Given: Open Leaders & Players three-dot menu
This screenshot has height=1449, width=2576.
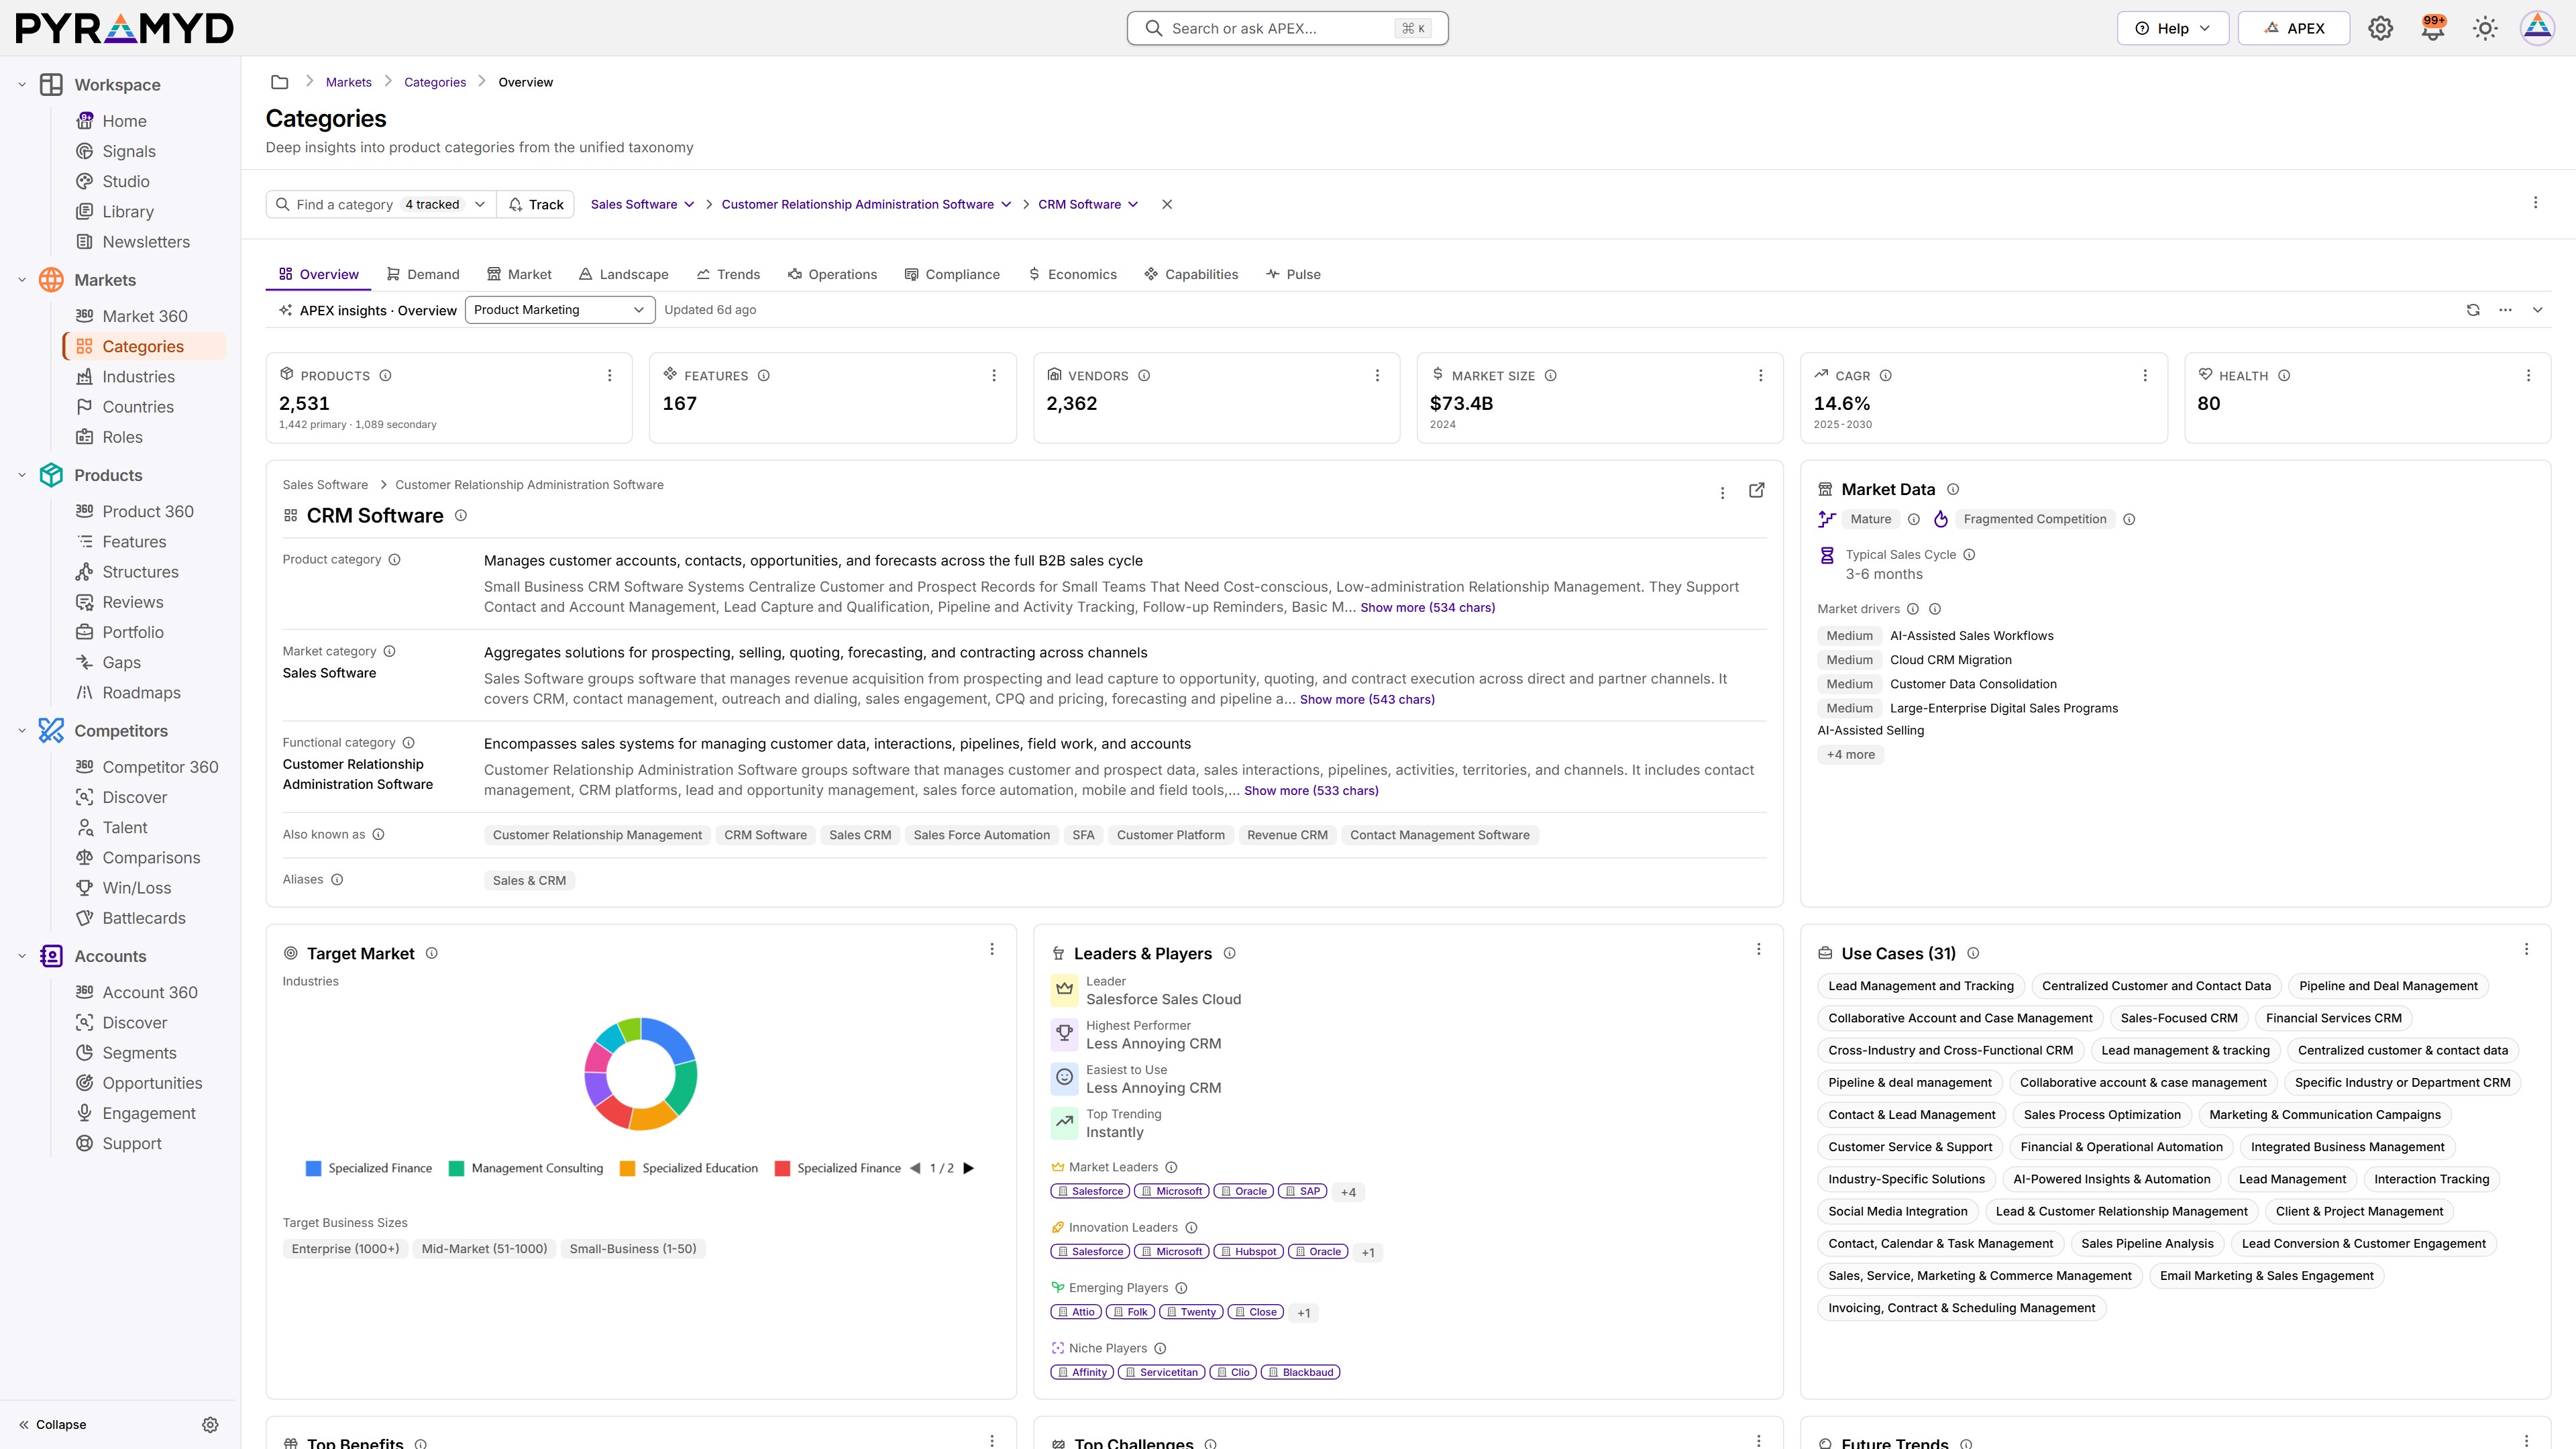Looking at the screenshot, I should [x=1759, y=949].
